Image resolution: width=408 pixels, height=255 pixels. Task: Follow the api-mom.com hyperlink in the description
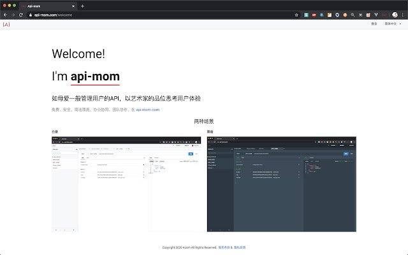pyautogui.click(x=147, y=110)
